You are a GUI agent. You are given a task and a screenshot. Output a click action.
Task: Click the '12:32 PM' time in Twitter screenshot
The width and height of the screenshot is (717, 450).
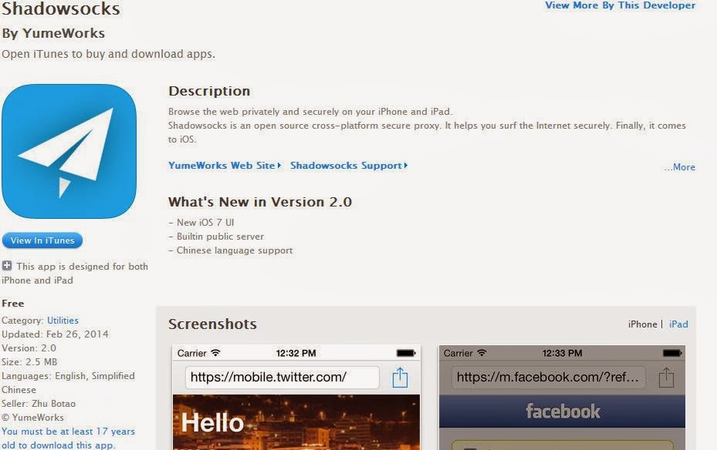[x=296, y=353]
